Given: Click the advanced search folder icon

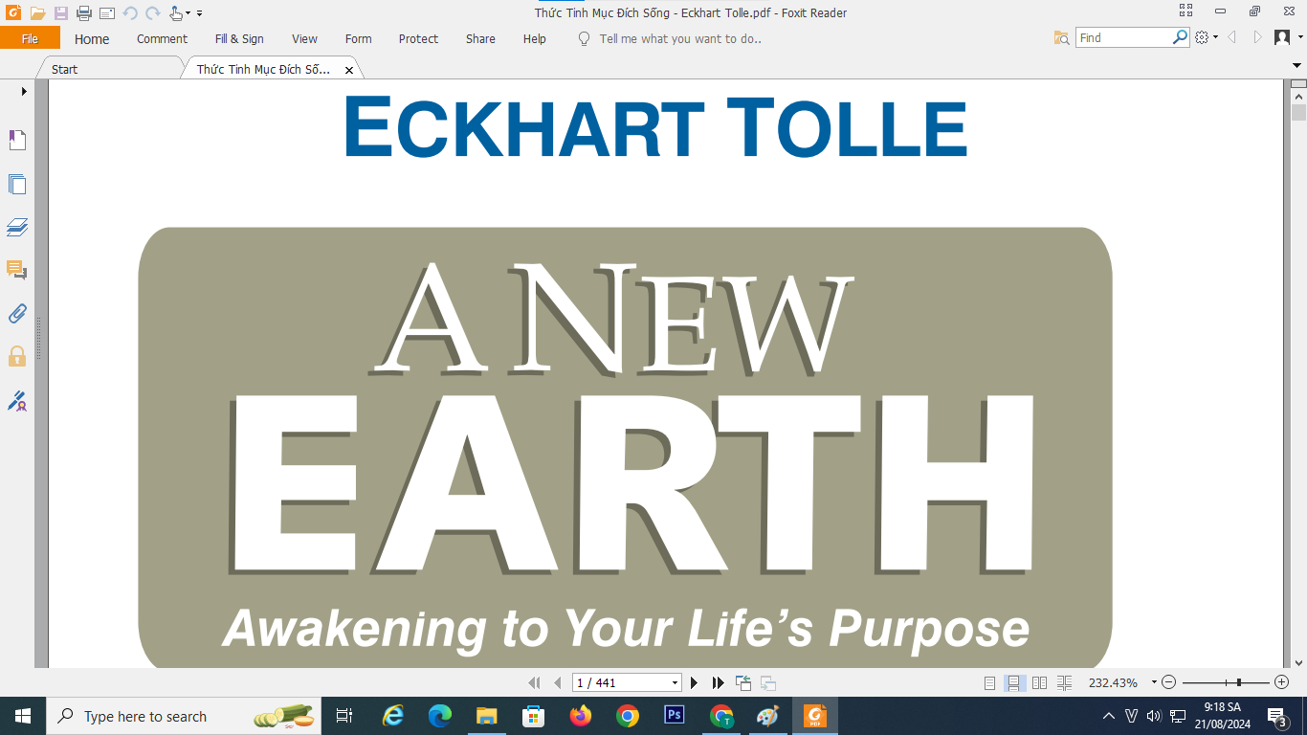Looking at the screenshot, I should 1061,37.
